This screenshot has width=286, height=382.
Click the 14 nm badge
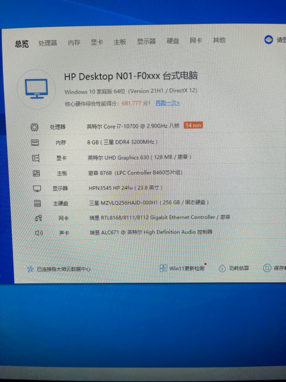pos(193,125)
